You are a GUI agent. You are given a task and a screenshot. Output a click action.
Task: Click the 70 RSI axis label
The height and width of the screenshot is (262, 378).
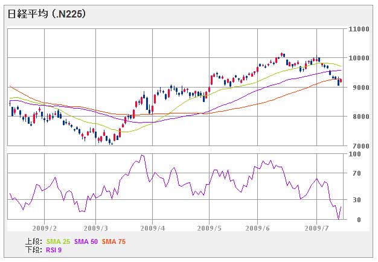[x=357, y=173]
